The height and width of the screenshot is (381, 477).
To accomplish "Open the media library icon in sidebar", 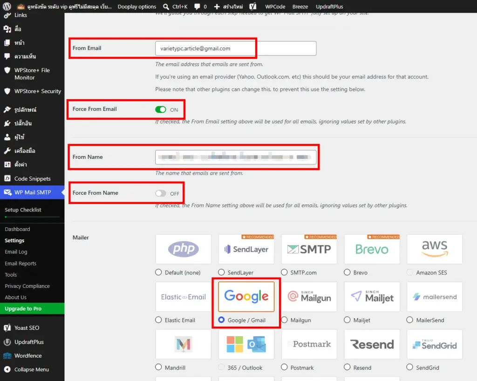I will pyautogui.click(x=7, y=29).
